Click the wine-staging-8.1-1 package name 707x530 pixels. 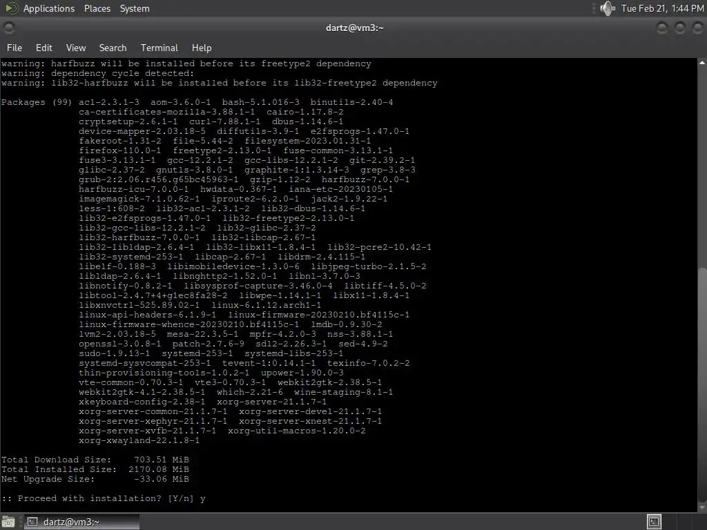click(x=343, y=392)
